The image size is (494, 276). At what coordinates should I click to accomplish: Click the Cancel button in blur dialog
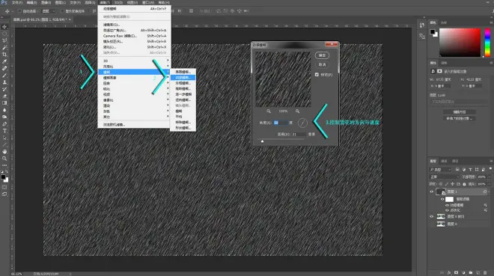[x=322, y=64]
